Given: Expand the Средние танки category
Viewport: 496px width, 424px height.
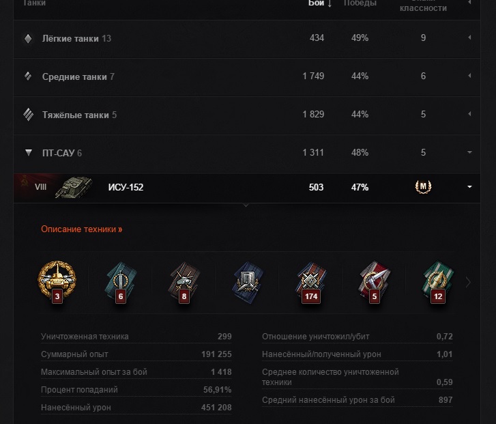Looking at the screenshot, I should pos(469,76).
